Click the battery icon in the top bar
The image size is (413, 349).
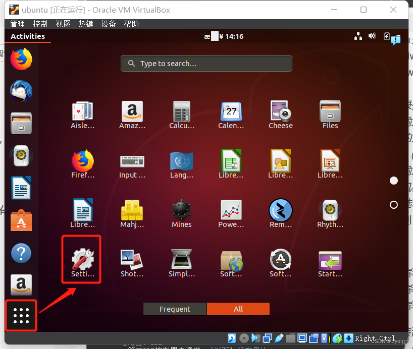tap(386, 36)
